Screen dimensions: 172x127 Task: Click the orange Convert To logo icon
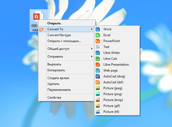(42, 29)
